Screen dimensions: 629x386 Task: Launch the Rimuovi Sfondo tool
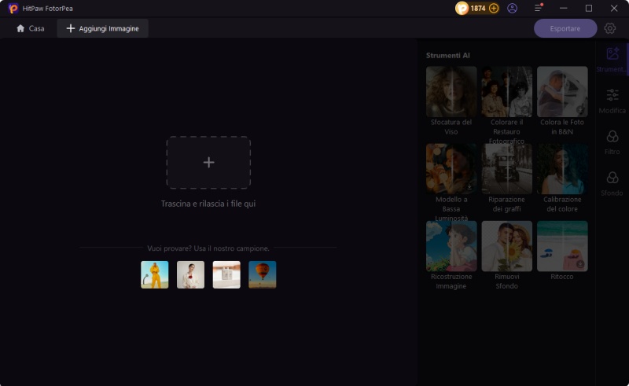pos(506,245)
